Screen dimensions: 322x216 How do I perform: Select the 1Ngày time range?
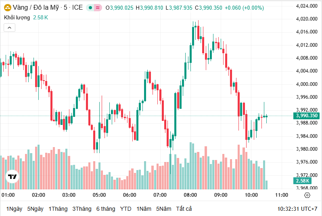coord(14,209)
